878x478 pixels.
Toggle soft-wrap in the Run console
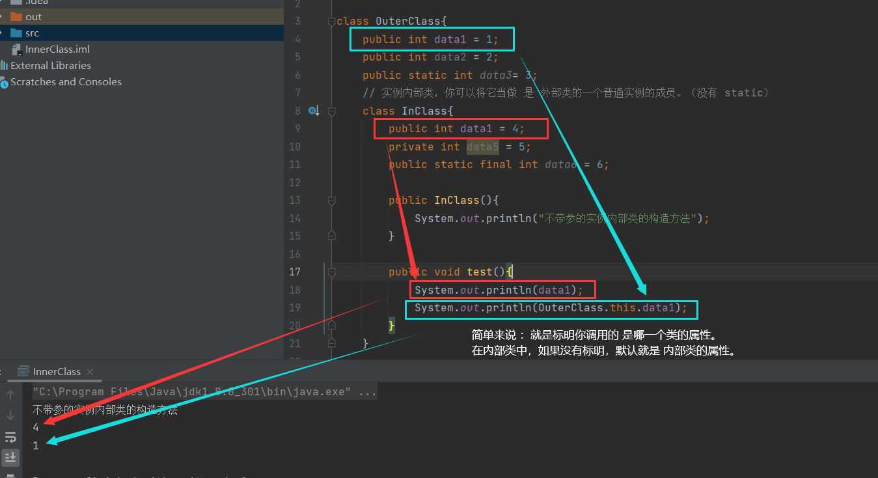coord(10,437)
